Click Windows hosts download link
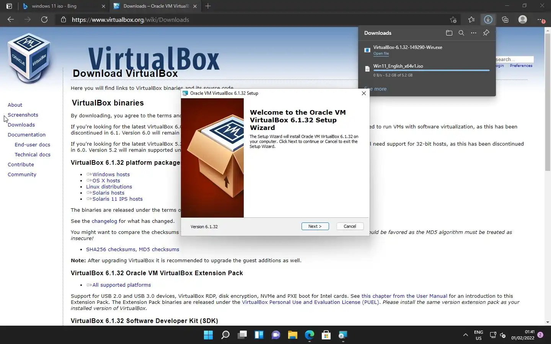551x344 pixels. pos(111,174)
